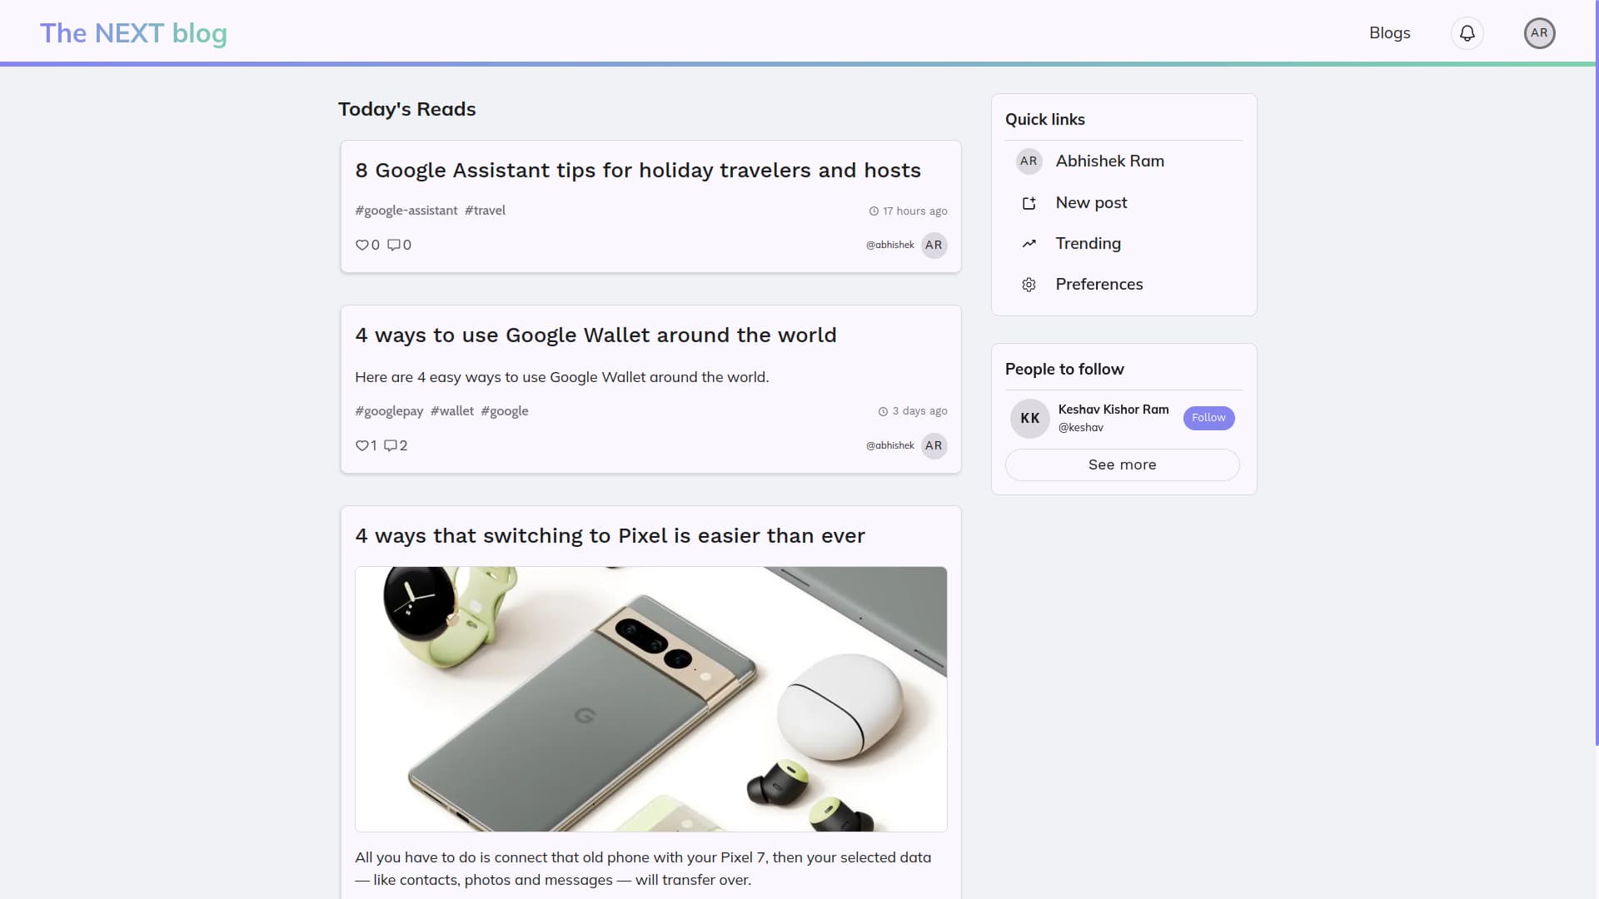Open the Pixel phone post image
The width and height of the screenshot is (1599, 899).
(650, 699)
